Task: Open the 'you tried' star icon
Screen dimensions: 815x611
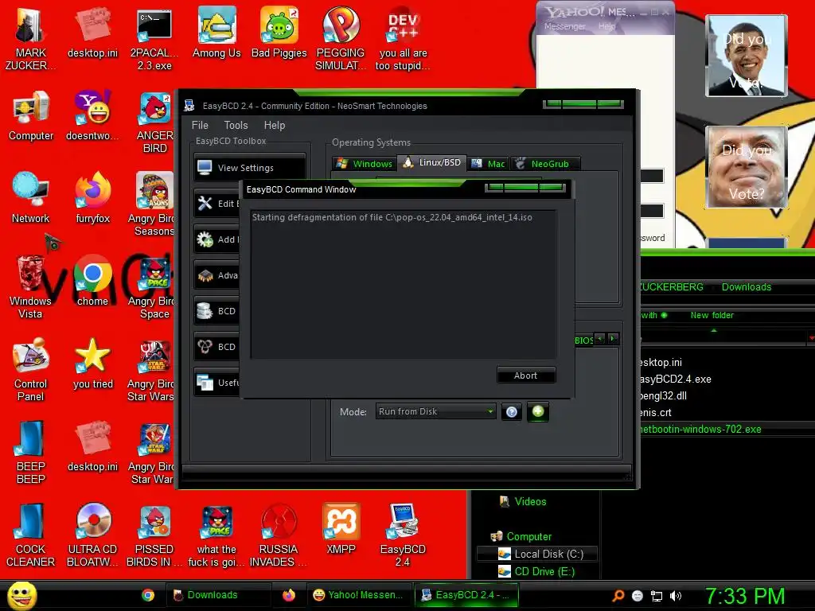Action: tap(92, 364)
